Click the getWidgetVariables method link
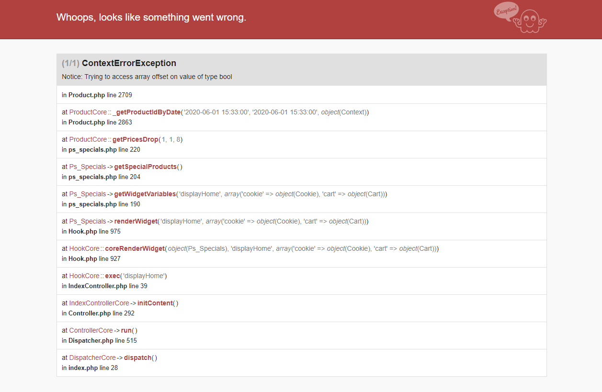This screenshot has width=602, height=392. coord(145,193)
